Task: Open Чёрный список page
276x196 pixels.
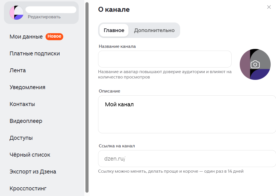Action: coord(30,155)
